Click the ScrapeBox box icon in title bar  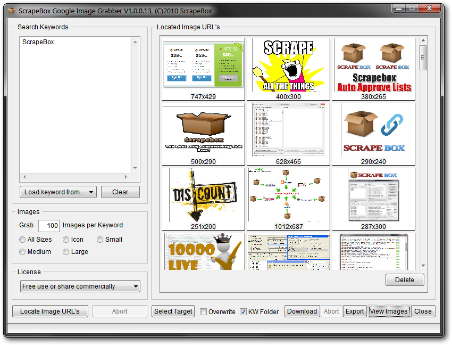(x=12, y=10)
